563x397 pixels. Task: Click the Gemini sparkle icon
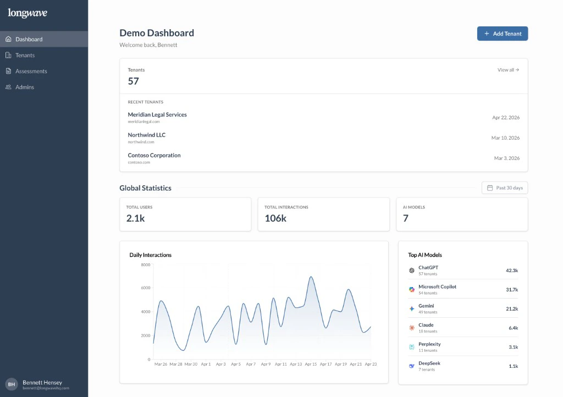[411, 308]
